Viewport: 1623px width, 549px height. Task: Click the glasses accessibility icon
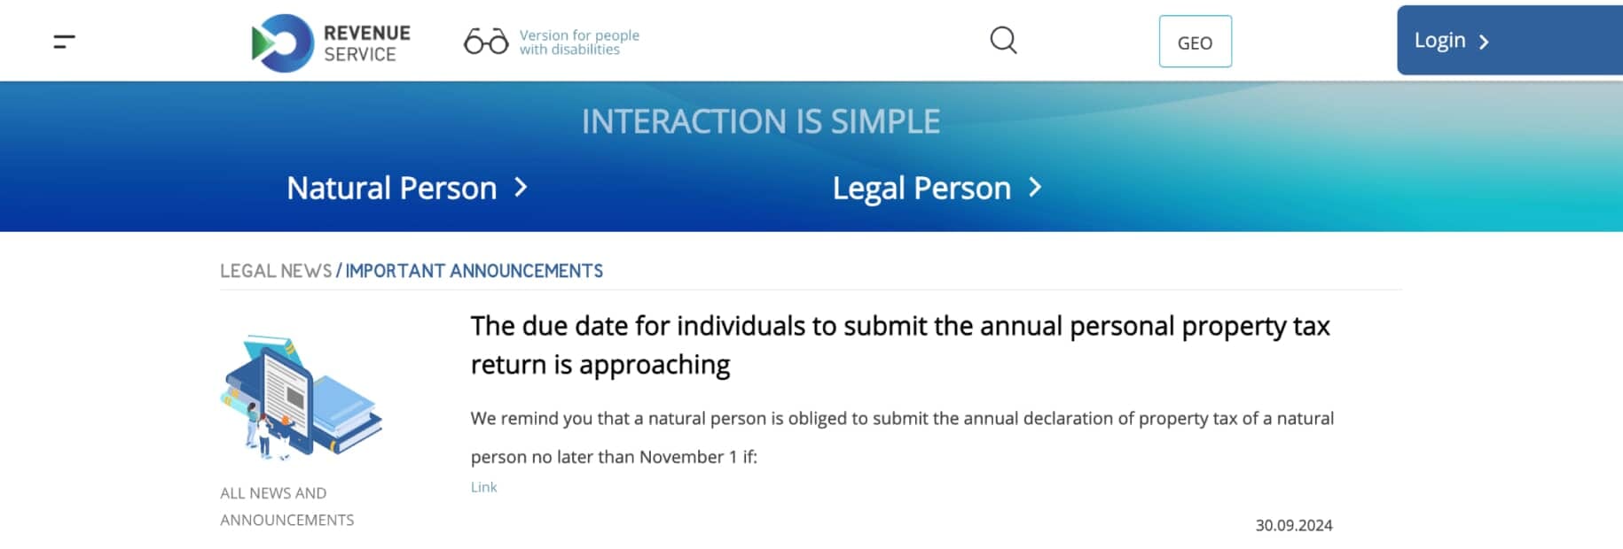pos(486,41)
